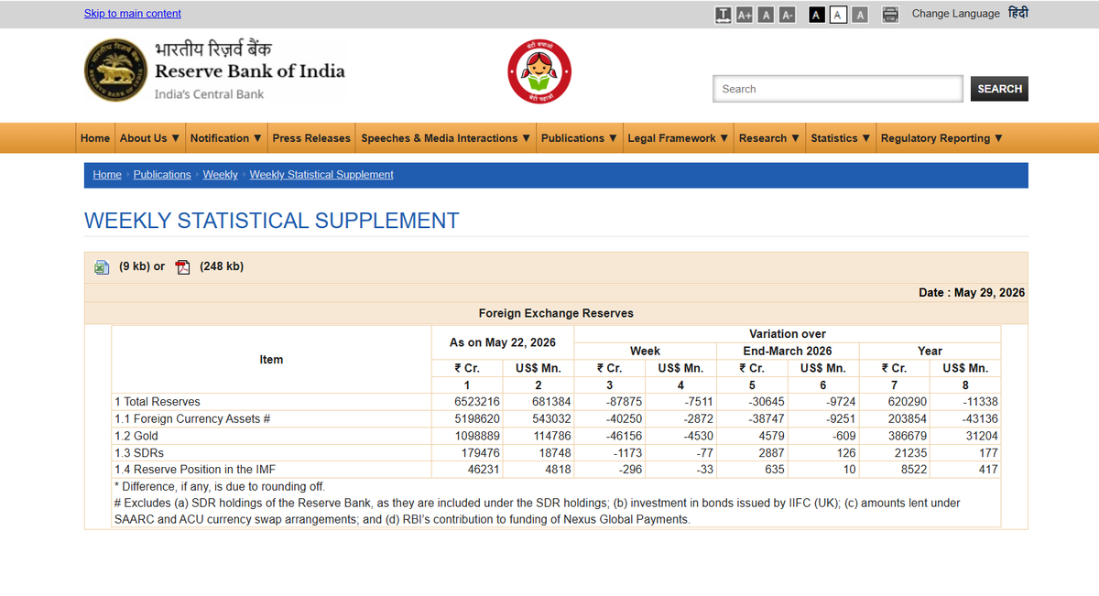Click the SDRs value 179476
The image size is (1099, 596).
coord(481,452)
